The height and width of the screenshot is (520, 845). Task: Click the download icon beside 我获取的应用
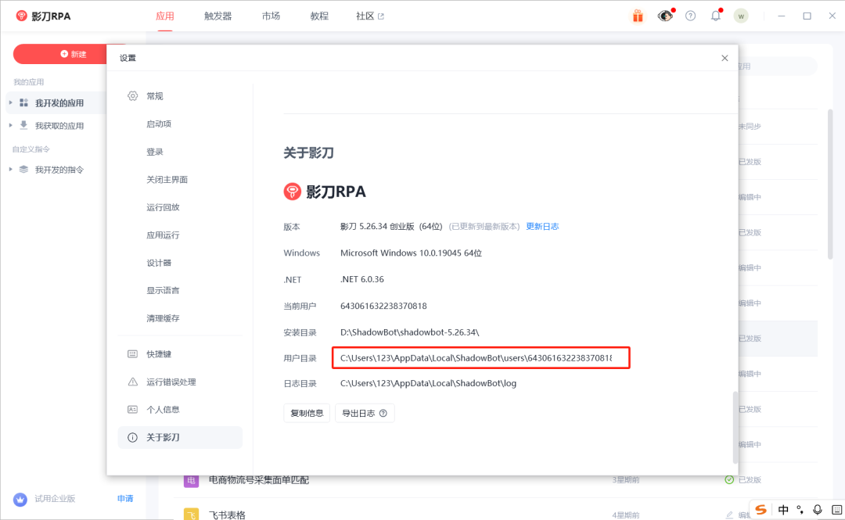23,126
